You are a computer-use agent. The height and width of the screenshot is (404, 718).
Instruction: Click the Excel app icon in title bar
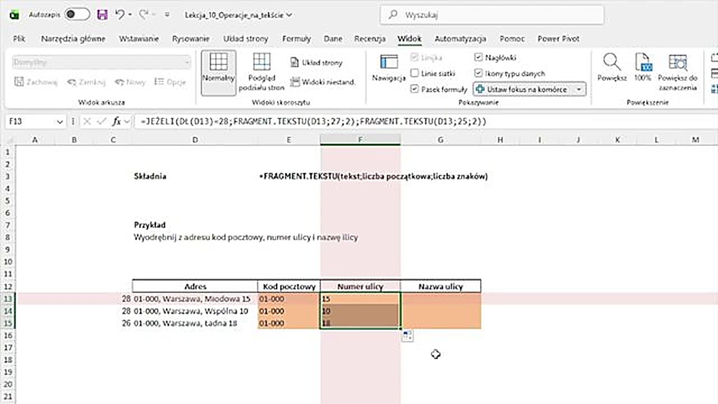point(14,15)
